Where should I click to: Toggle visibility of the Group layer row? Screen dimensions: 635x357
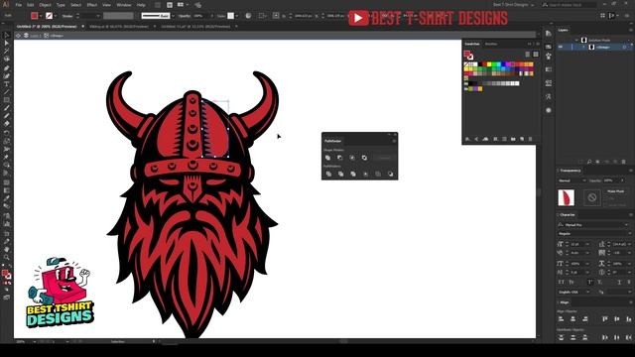coord(561,47)
